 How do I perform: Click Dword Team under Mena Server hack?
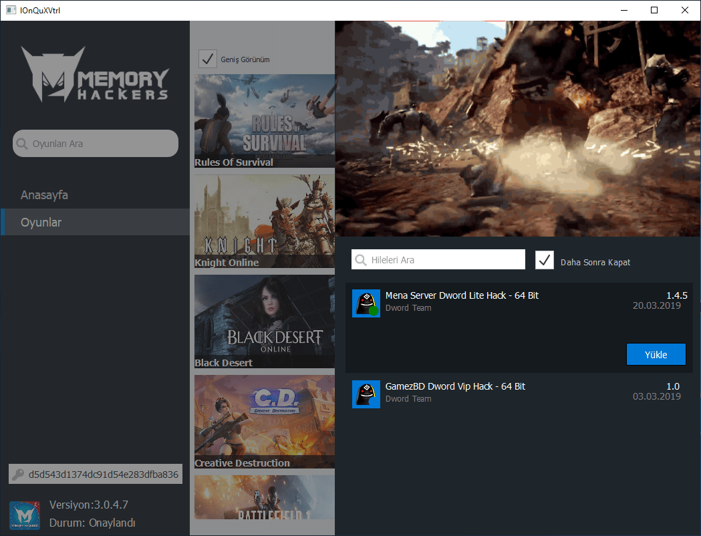[408, 308]
